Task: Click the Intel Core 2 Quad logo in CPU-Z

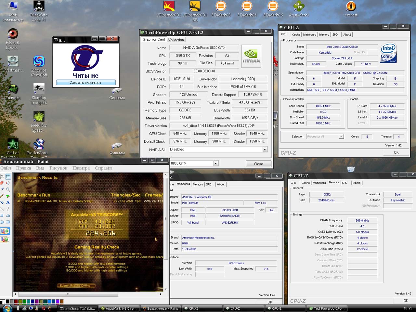Action: (388, 54)
